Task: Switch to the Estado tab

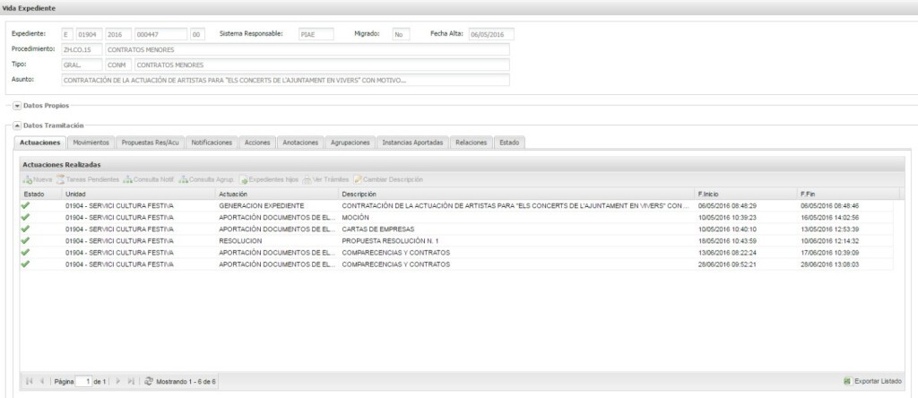Action: [x=509, y=143]
